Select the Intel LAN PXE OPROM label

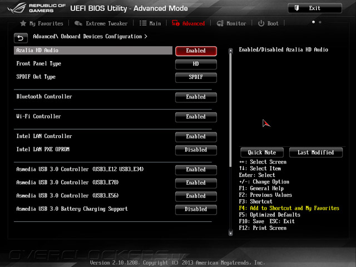[43, 149]
